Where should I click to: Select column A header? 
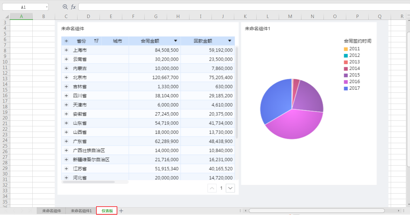click(x=21, y=16)
